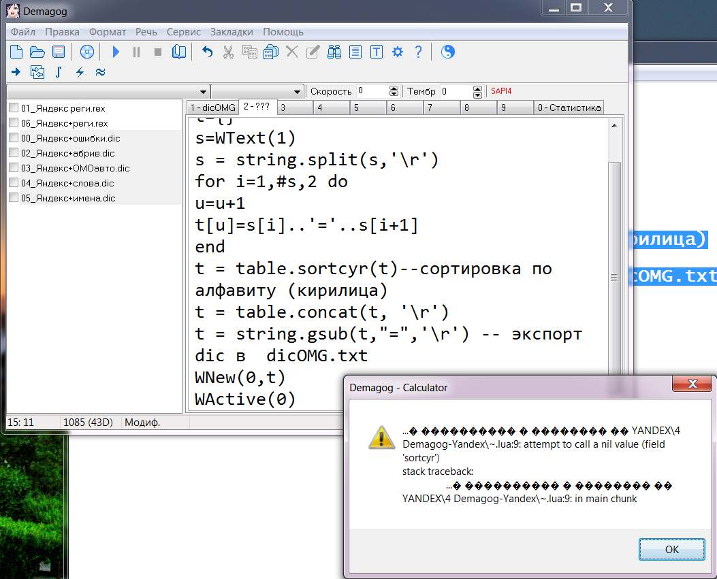Click the boxed T text icon
Screen dimensions: 717x579
tap(377, 52)
